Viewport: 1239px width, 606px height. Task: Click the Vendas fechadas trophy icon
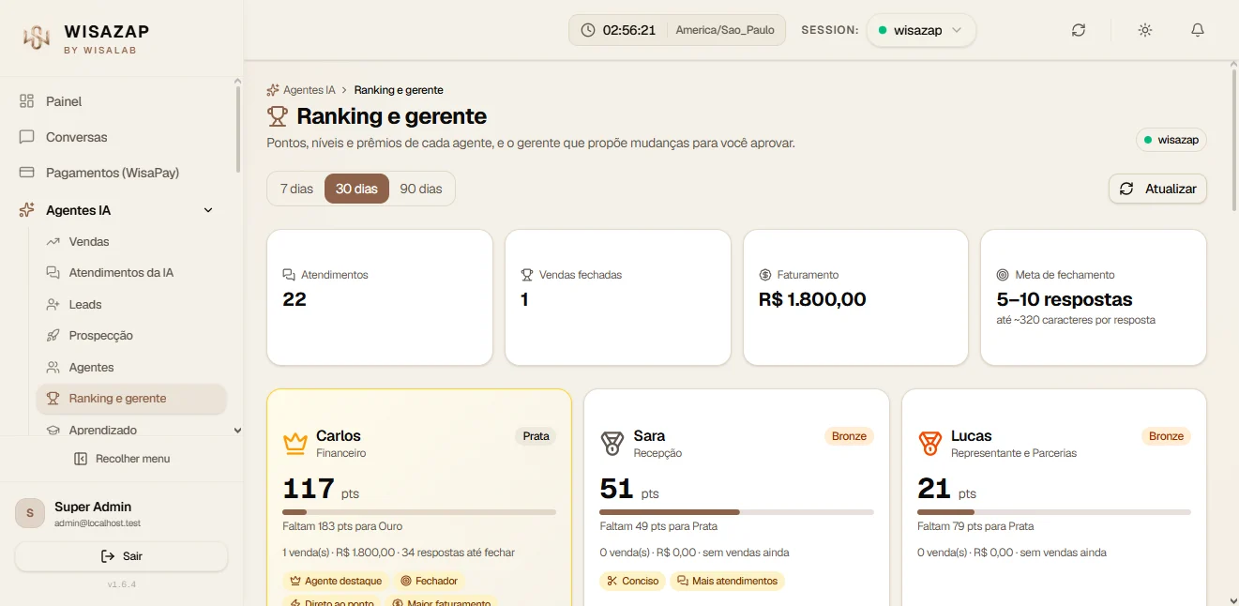(527, 275)
